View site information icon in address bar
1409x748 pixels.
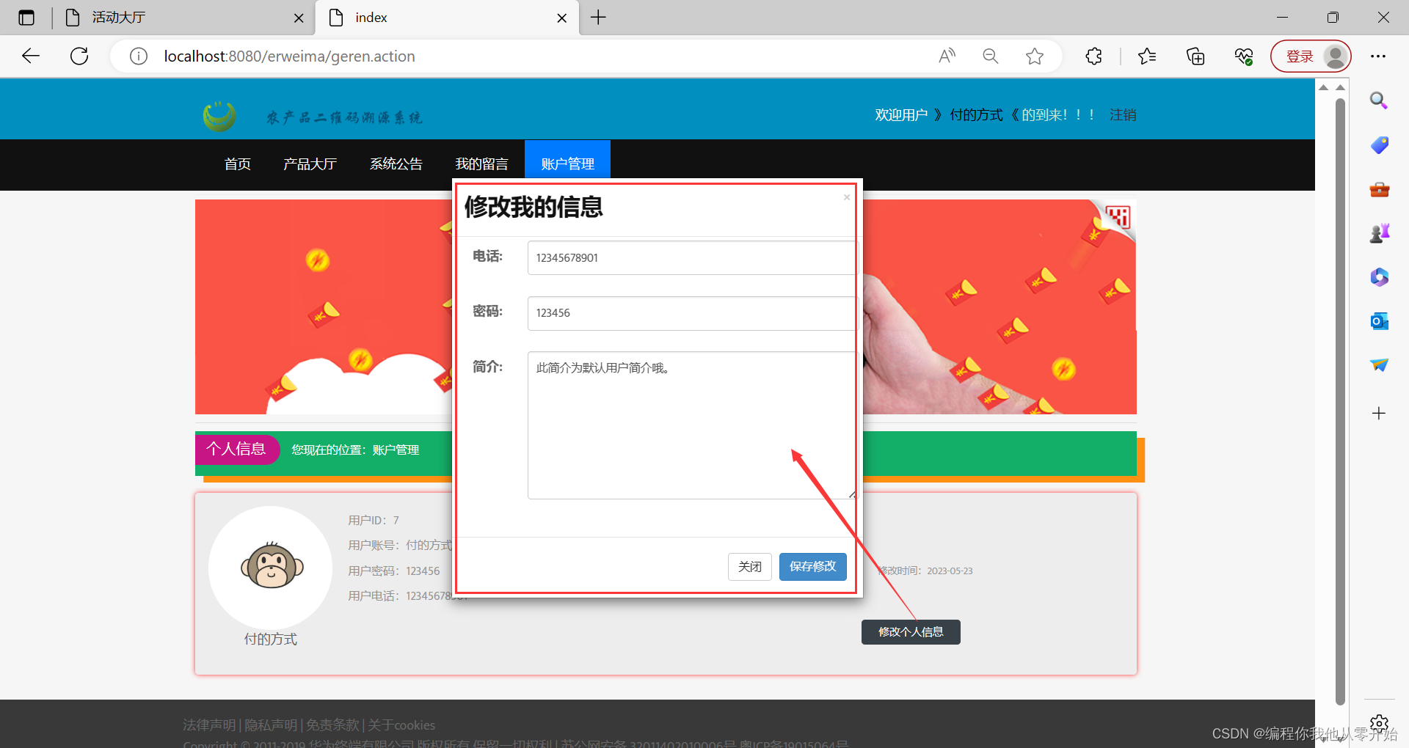coord(139,56)
